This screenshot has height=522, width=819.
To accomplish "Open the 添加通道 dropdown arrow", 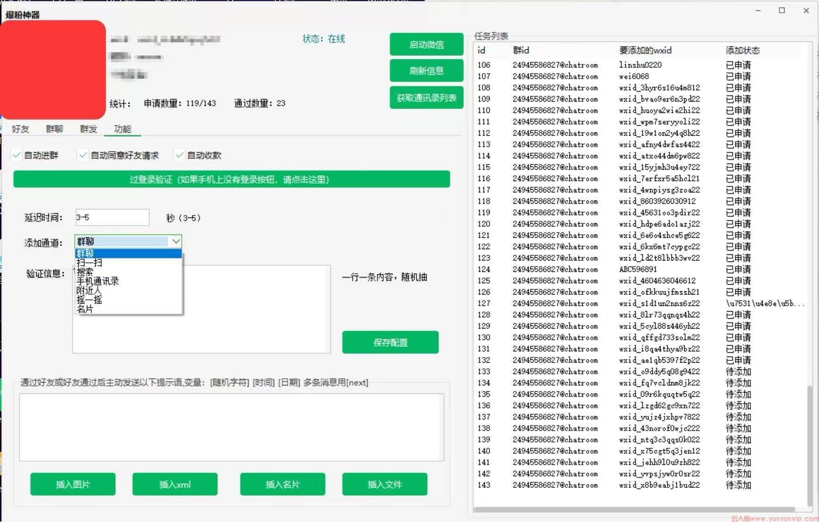I will tap(176, 241).
